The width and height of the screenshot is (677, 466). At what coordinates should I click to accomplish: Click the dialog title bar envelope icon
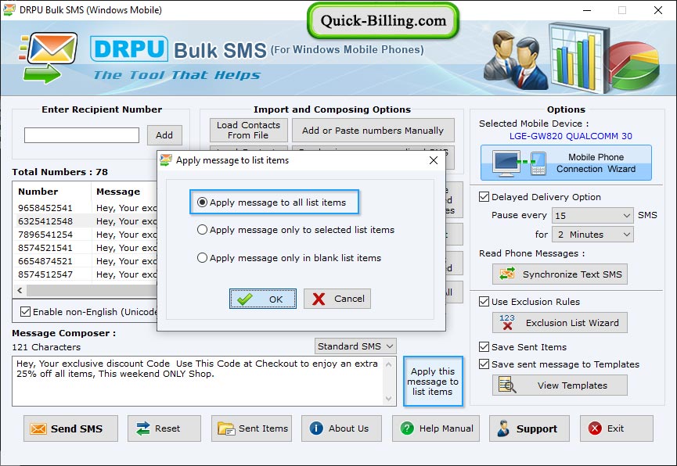(x=166, y=160)
